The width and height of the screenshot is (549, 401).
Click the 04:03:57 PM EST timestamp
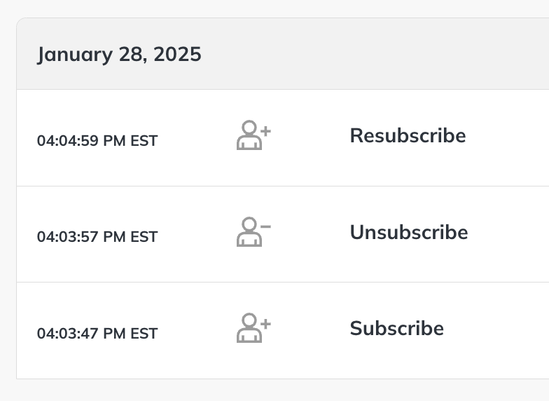97,237
